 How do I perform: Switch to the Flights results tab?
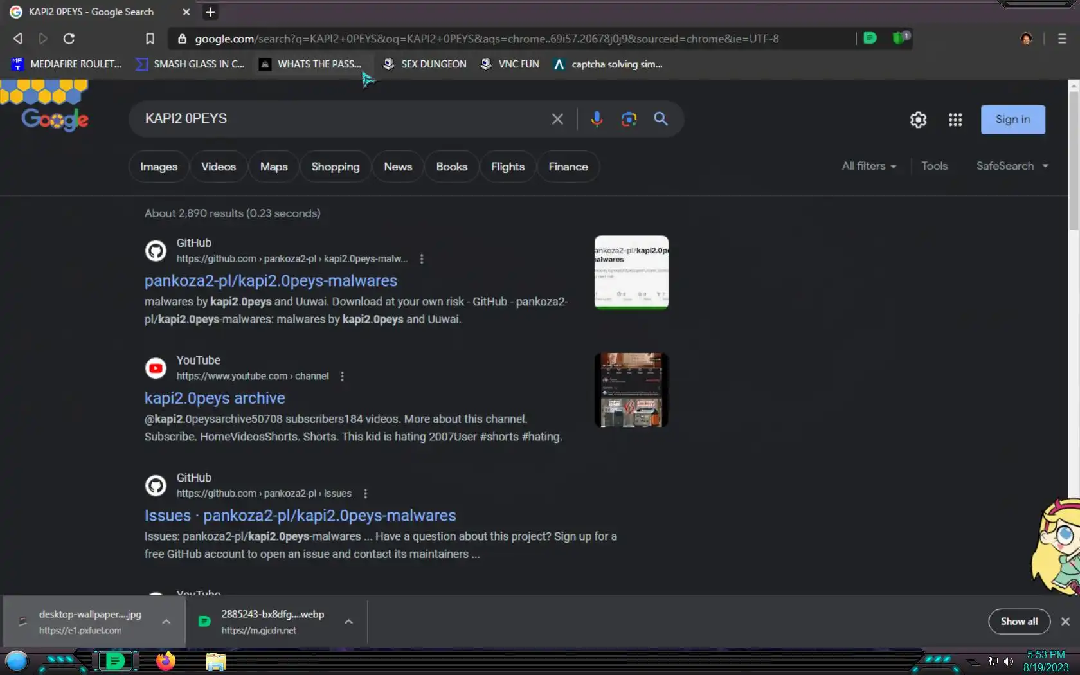click(508, 167)
